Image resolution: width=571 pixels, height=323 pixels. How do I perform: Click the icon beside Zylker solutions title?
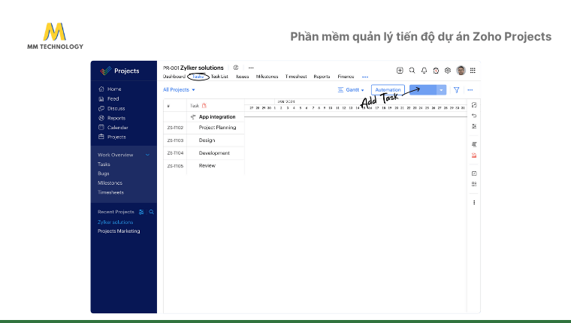236,68
